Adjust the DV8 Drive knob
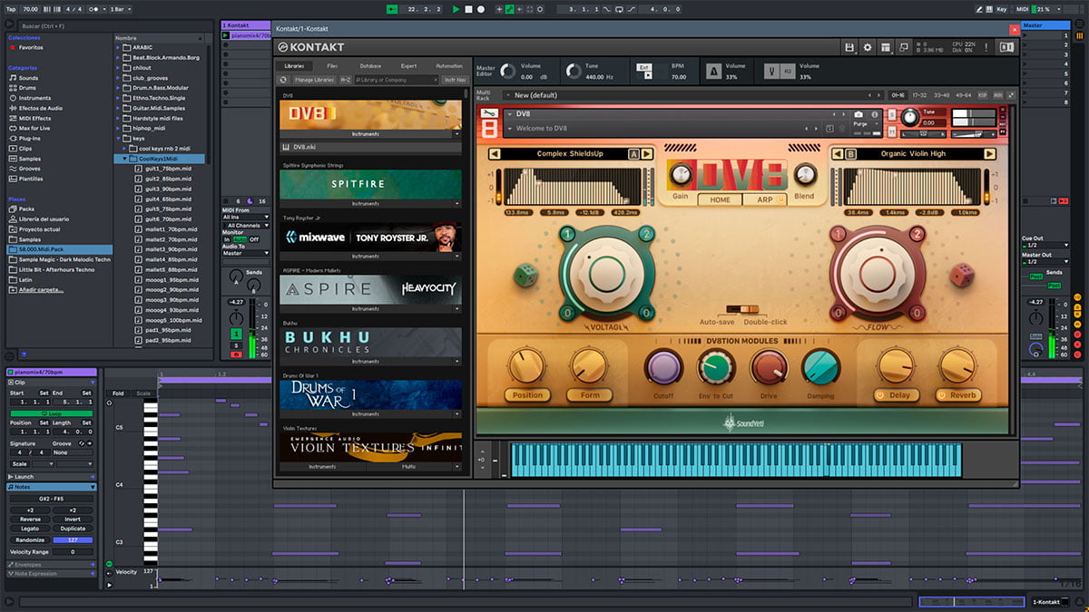Viewport: 1089px width, 612px height. point(768,368)
